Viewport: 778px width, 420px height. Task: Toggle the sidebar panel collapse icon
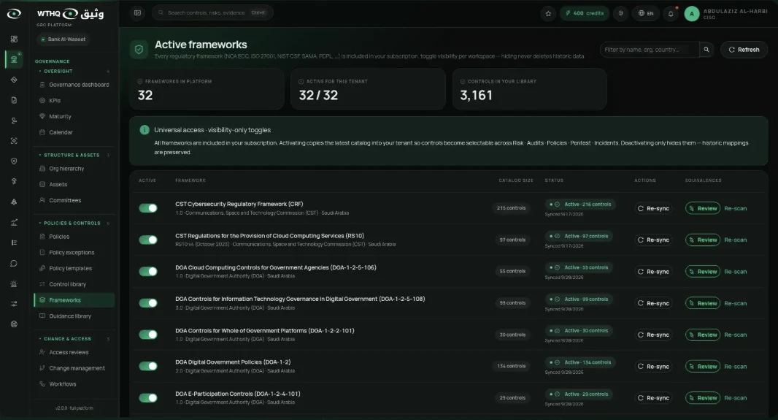(137, 13)
